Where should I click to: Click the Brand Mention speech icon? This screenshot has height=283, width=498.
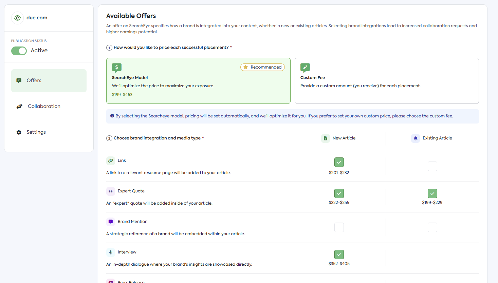pos(111,222)
